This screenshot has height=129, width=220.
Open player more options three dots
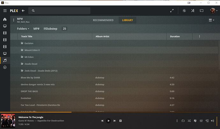(177, 121)
